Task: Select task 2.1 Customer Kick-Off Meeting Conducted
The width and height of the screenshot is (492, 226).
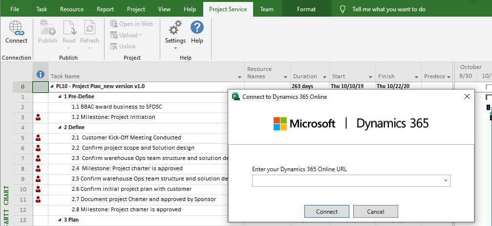Action: click(x=127, y=137)
